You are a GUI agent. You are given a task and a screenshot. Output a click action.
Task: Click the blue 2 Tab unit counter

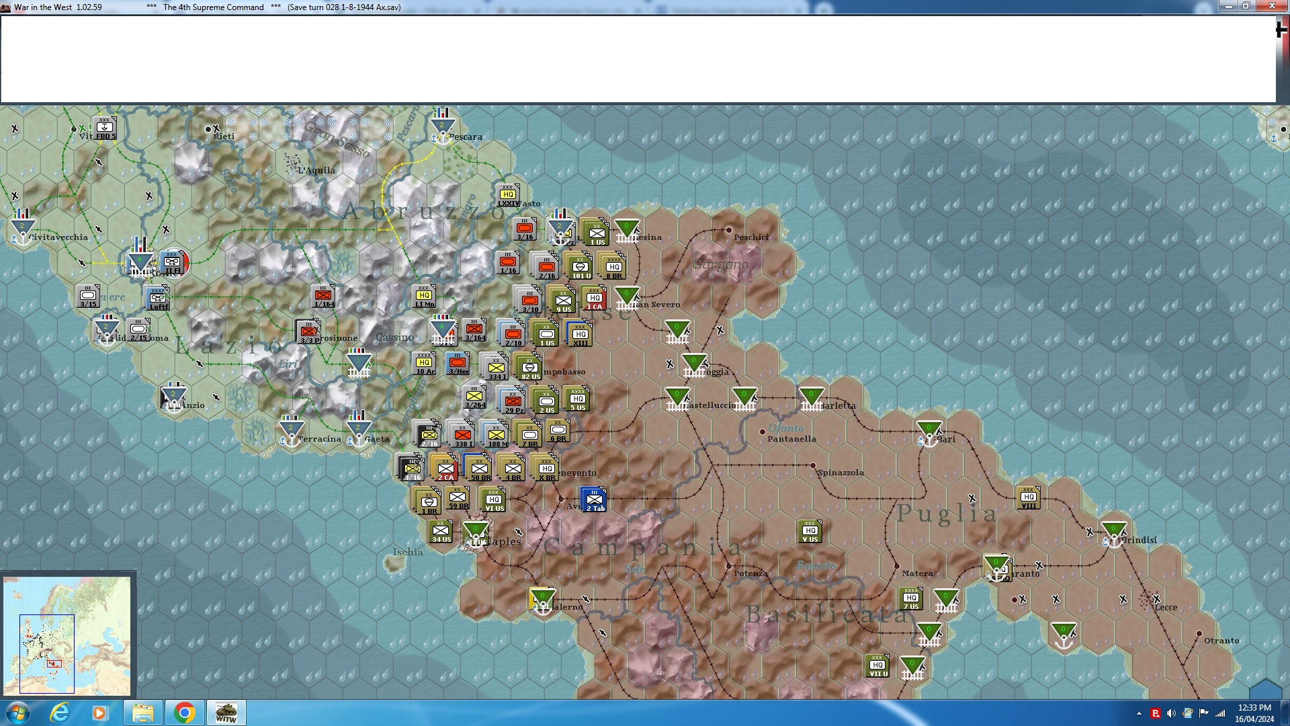click(x=594, y=500)
